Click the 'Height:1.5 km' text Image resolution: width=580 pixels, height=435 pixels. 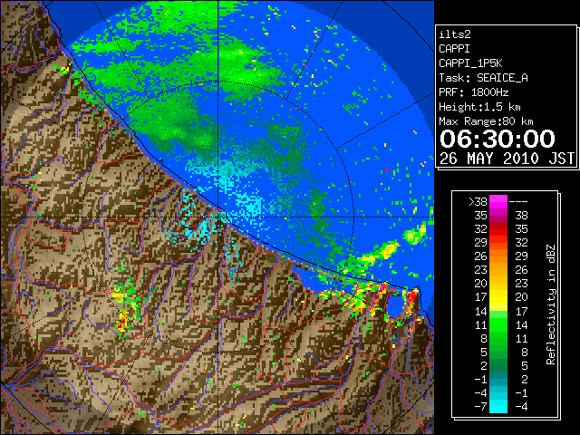pos(479,107)
